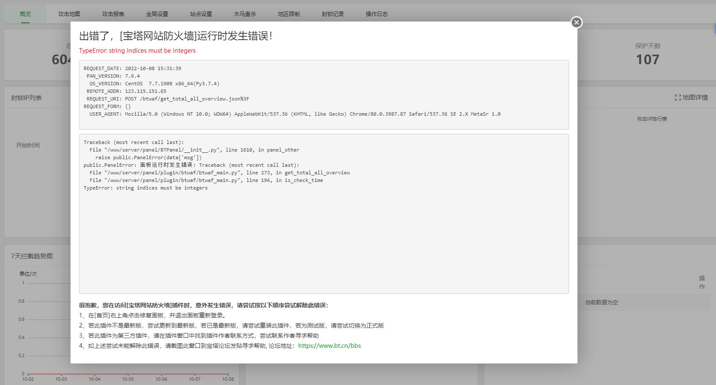Open the 站点设置 tab

[201, 14]
